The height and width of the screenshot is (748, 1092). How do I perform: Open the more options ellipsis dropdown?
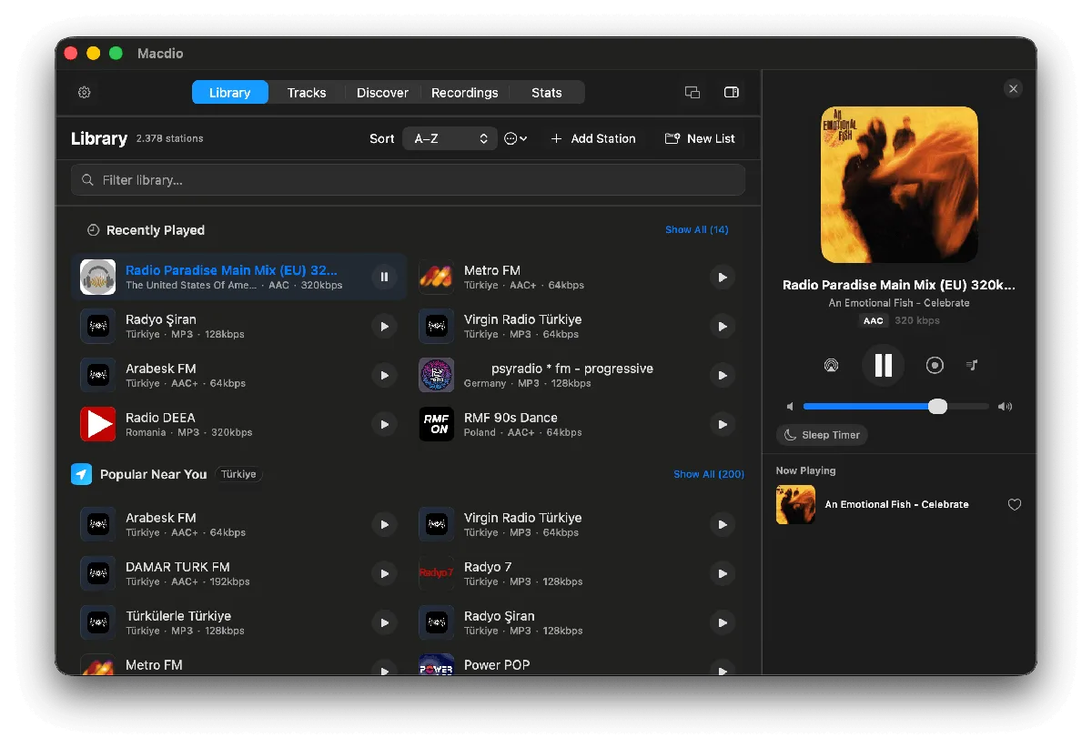click(x=515, y=138)
